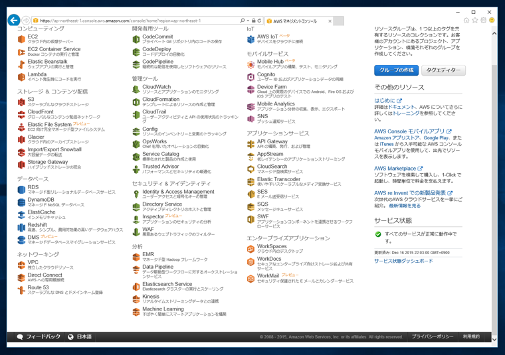This screenshot has width=505, height=355.
Task: Click the 最新情報を見る link
Action: [405, 206]
